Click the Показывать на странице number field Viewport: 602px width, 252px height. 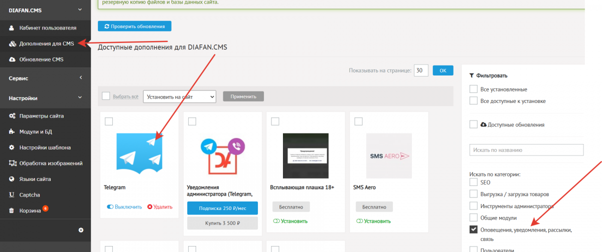421,70
